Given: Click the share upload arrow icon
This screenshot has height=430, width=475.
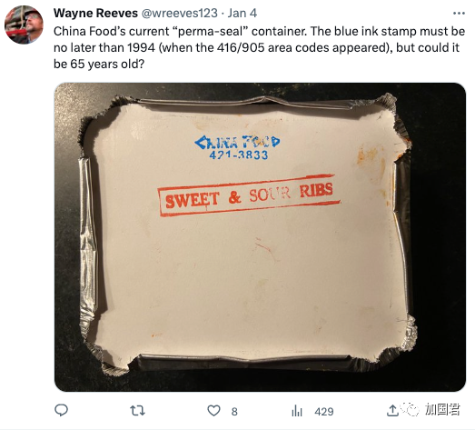Looking at the screenshot, I should click(x=392, y=410).
